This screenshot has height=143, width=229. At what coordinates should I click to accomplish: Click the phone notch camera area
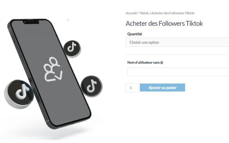point(31,22)
